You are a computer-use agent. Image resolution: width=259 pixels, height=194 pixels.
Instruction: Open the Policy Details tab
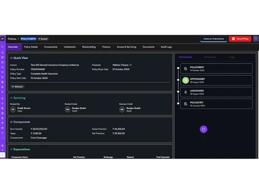point(31,47)
